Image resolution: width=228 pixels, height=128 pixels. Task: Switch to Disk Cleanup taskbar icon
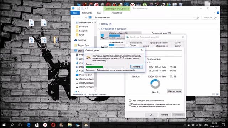tap(86, 125)
